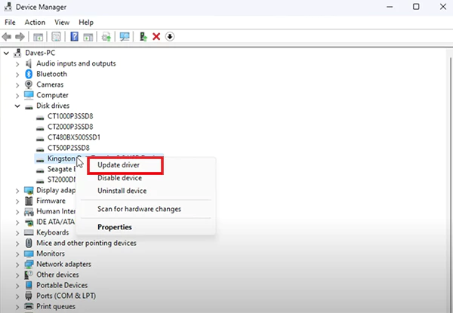Image resolution: width=453 pixels, height=313 pixels.
Task: Click the Back arrow toolbar icon
Action: 7,37
